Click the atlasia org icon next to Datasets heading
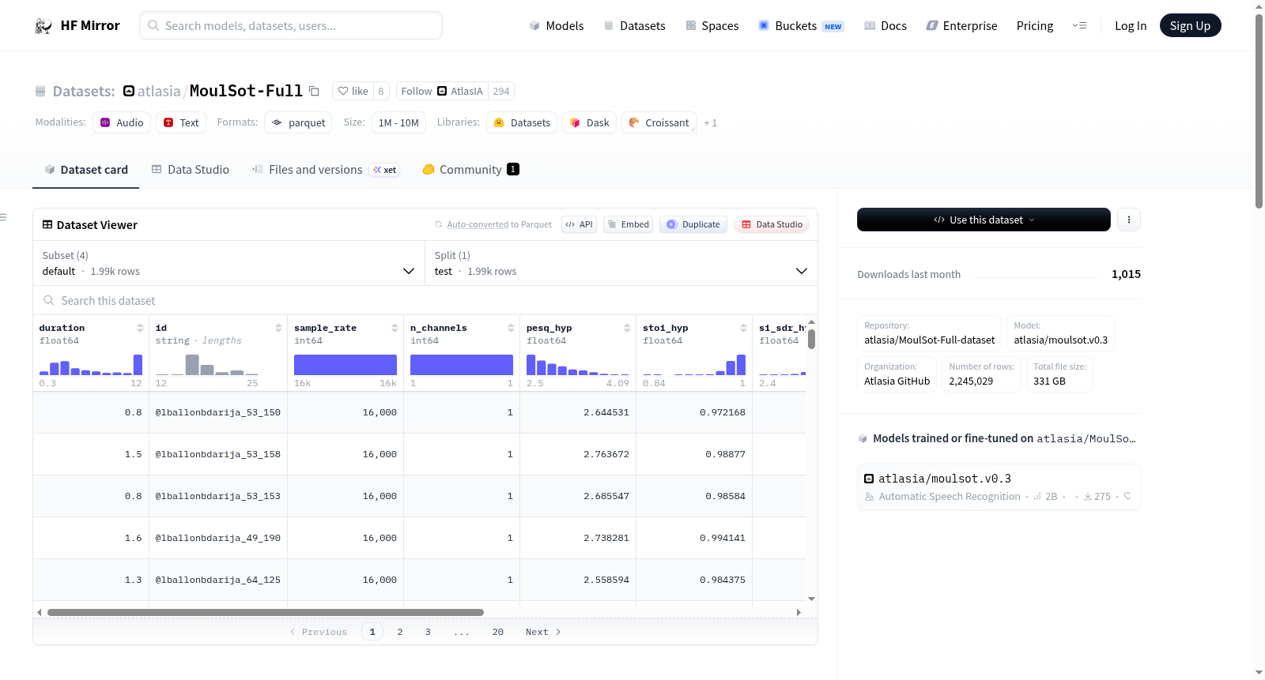Viewport: 1265px width, 680px height. [x=129, y=91]
